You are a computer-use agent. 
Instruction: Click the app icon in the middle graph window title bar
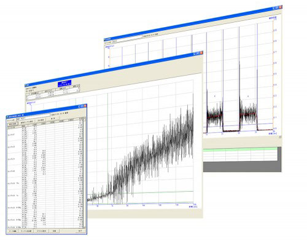click(26, 85)
